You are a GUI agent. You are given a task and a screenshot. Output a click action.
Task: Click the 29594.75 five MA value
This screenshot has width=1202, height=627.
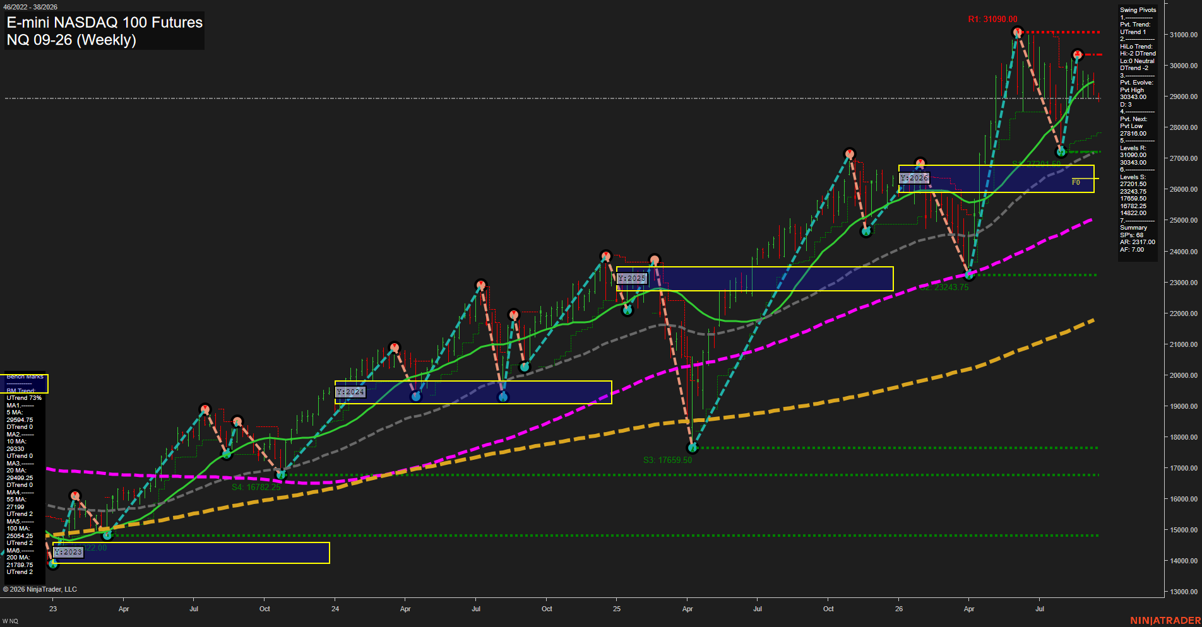[20, 420]
